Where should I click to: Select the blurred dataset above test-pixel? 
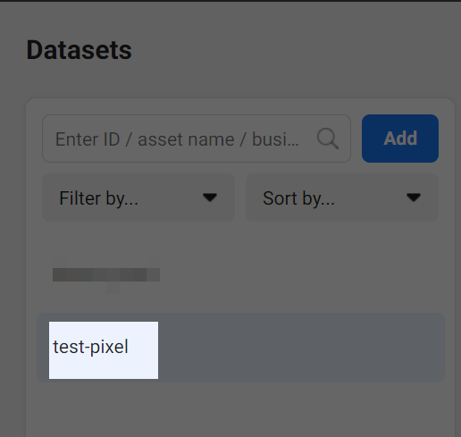(106, 274)
